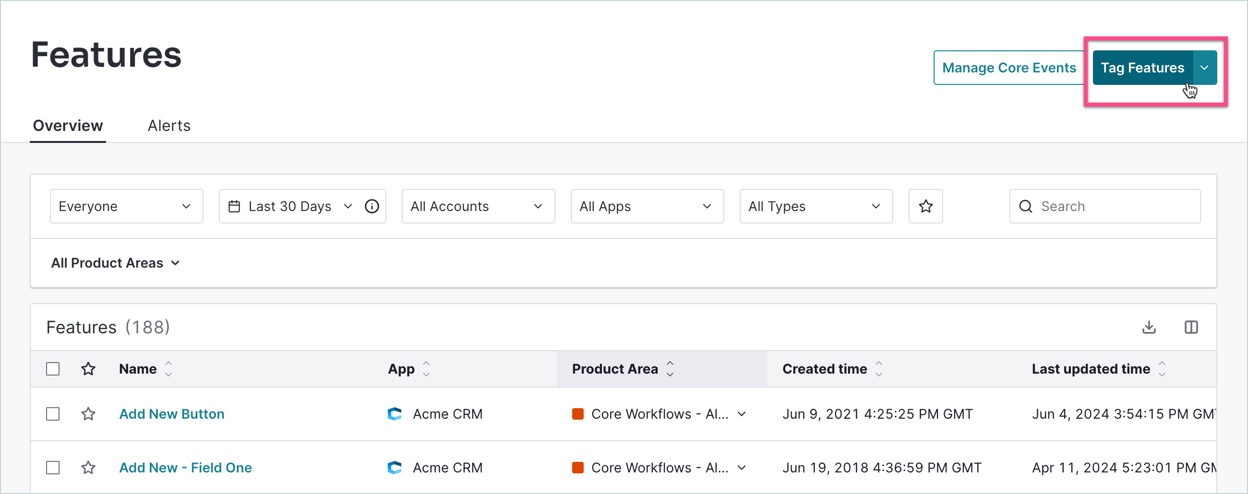1248x494 pixels.
Task: Click the orange Product Area color square
Action: pos(578,413)
